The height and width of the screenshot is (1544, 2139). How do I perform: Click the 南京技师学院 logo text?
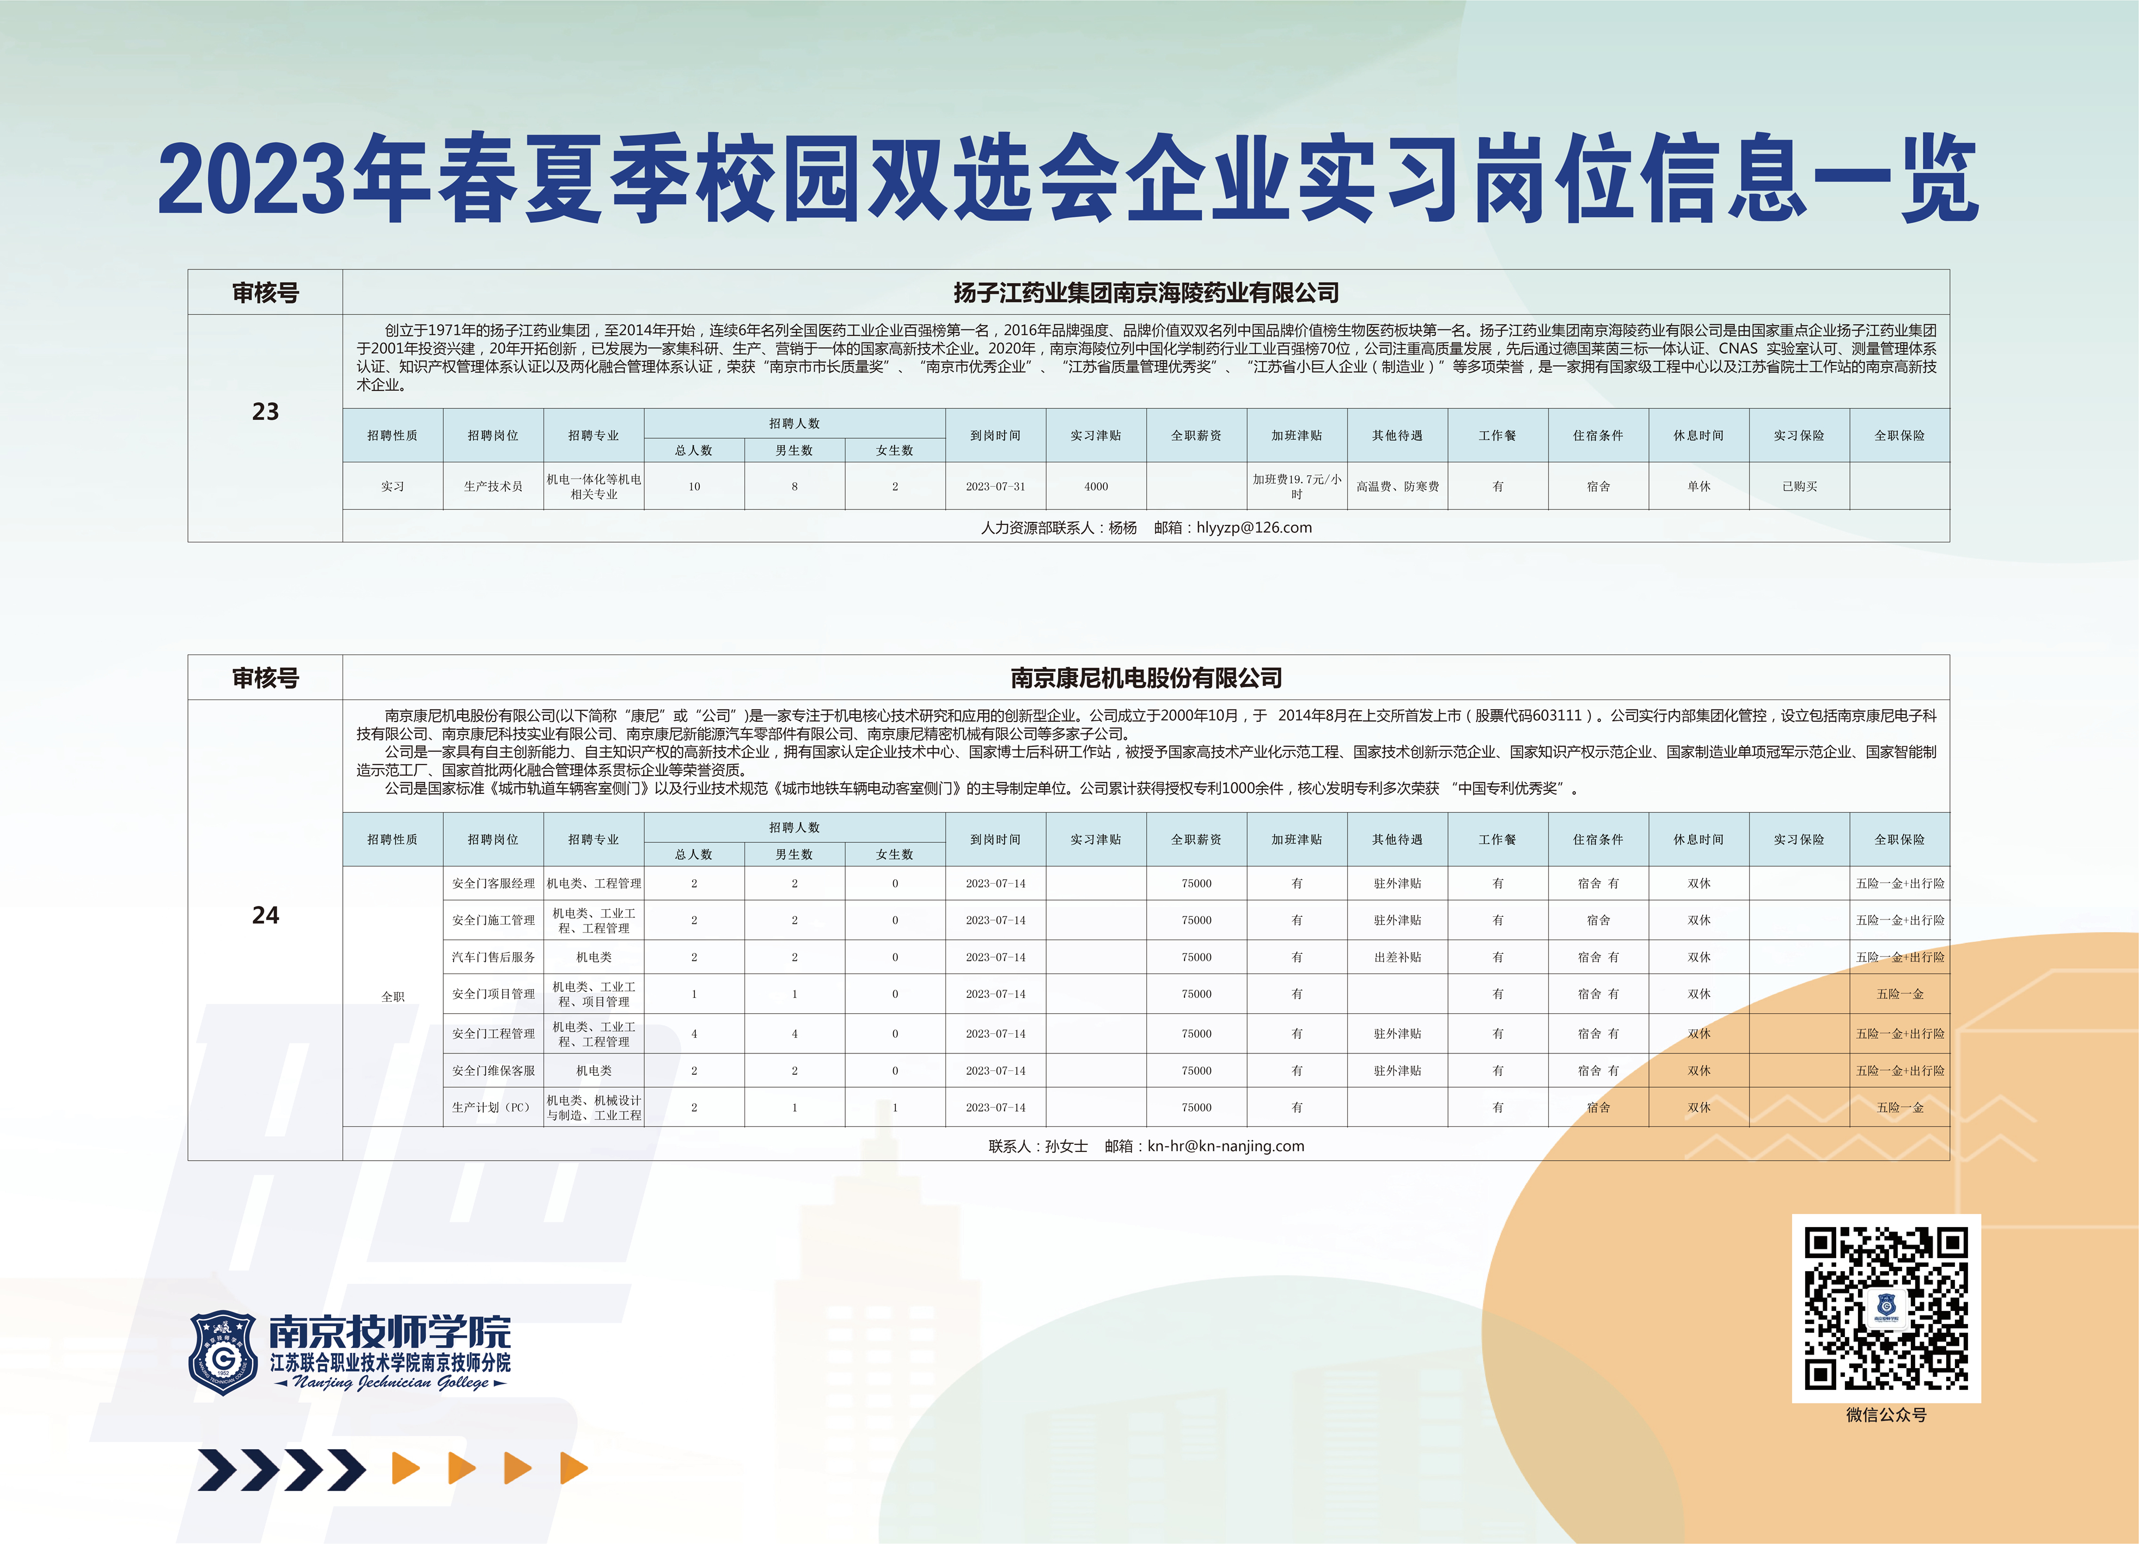(389, 1332)
